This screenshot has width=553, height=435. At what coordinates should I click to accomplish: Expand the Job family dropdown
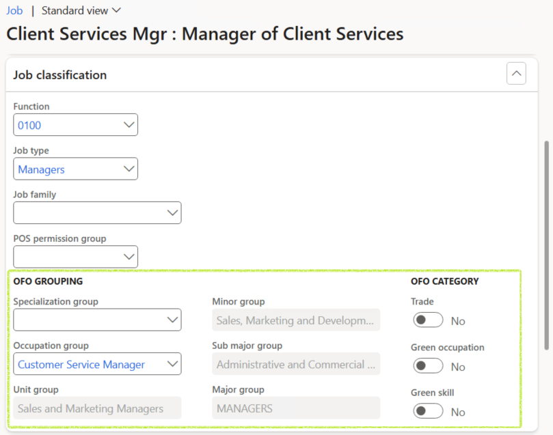point(97,213)
